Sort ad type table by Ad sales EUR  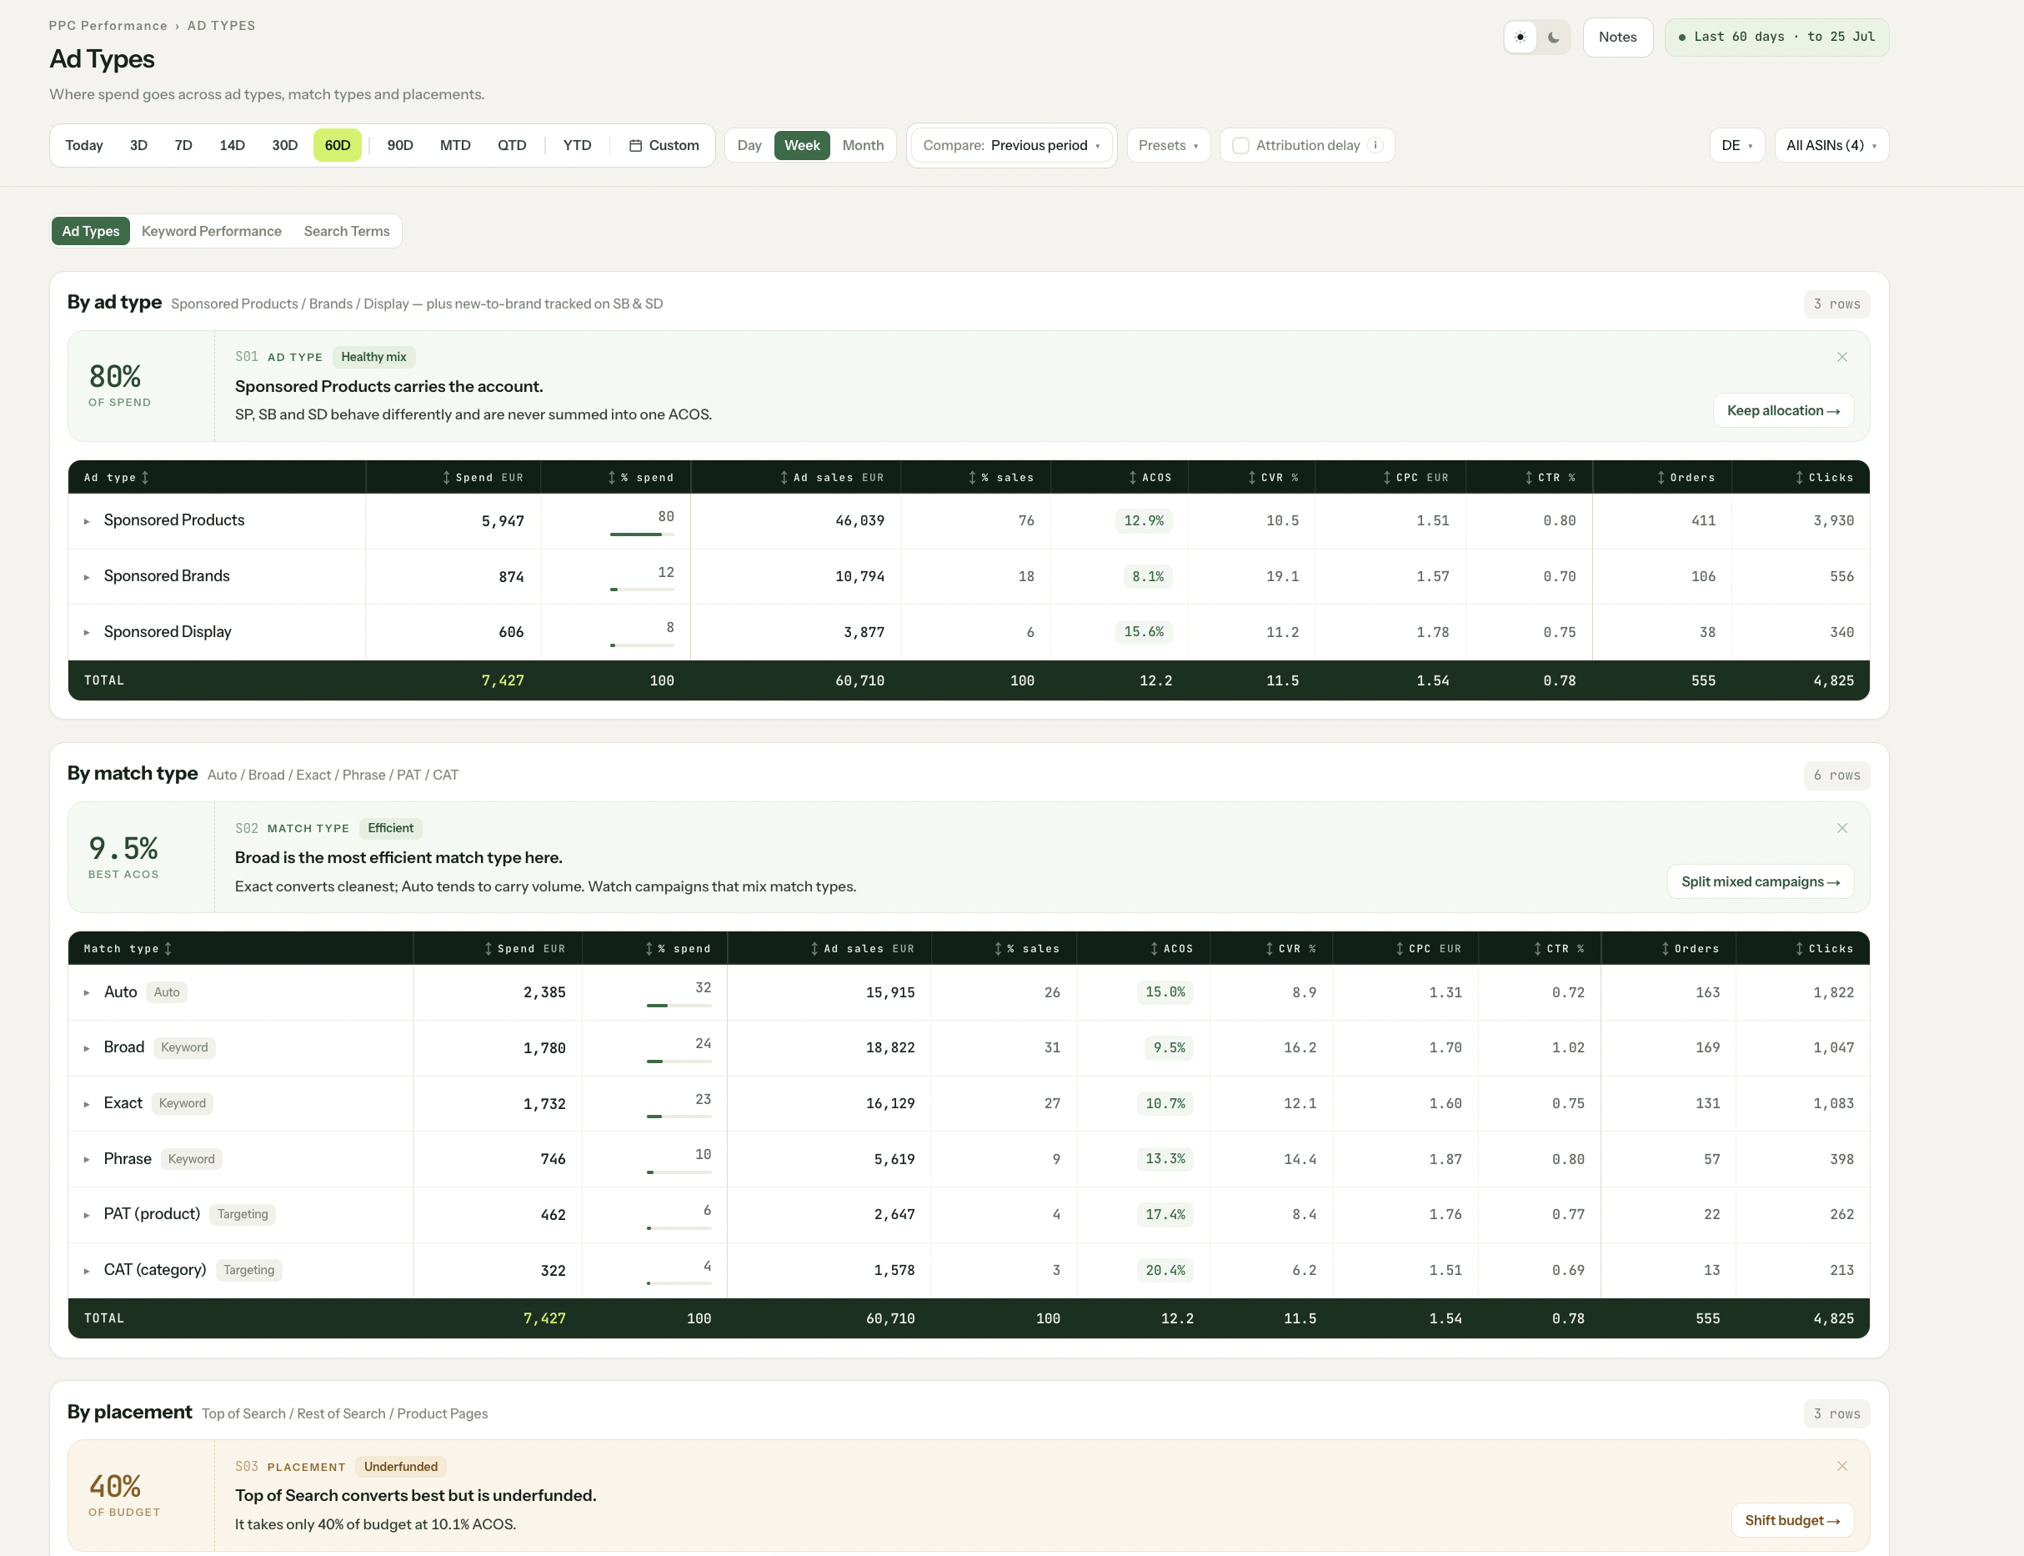(831, 478)
